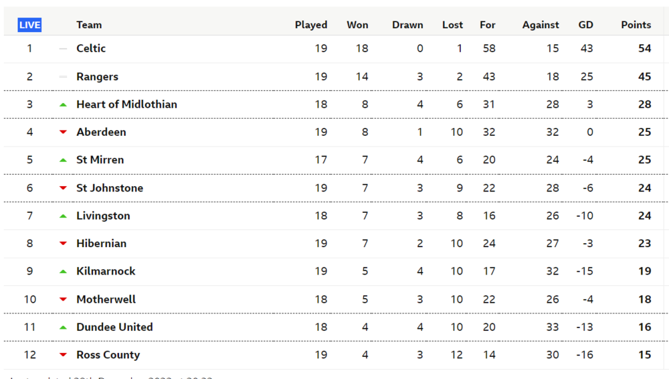This screenshot has width=669, height=379.
Task: Select the Team column header
Action: tap(89, 25)
